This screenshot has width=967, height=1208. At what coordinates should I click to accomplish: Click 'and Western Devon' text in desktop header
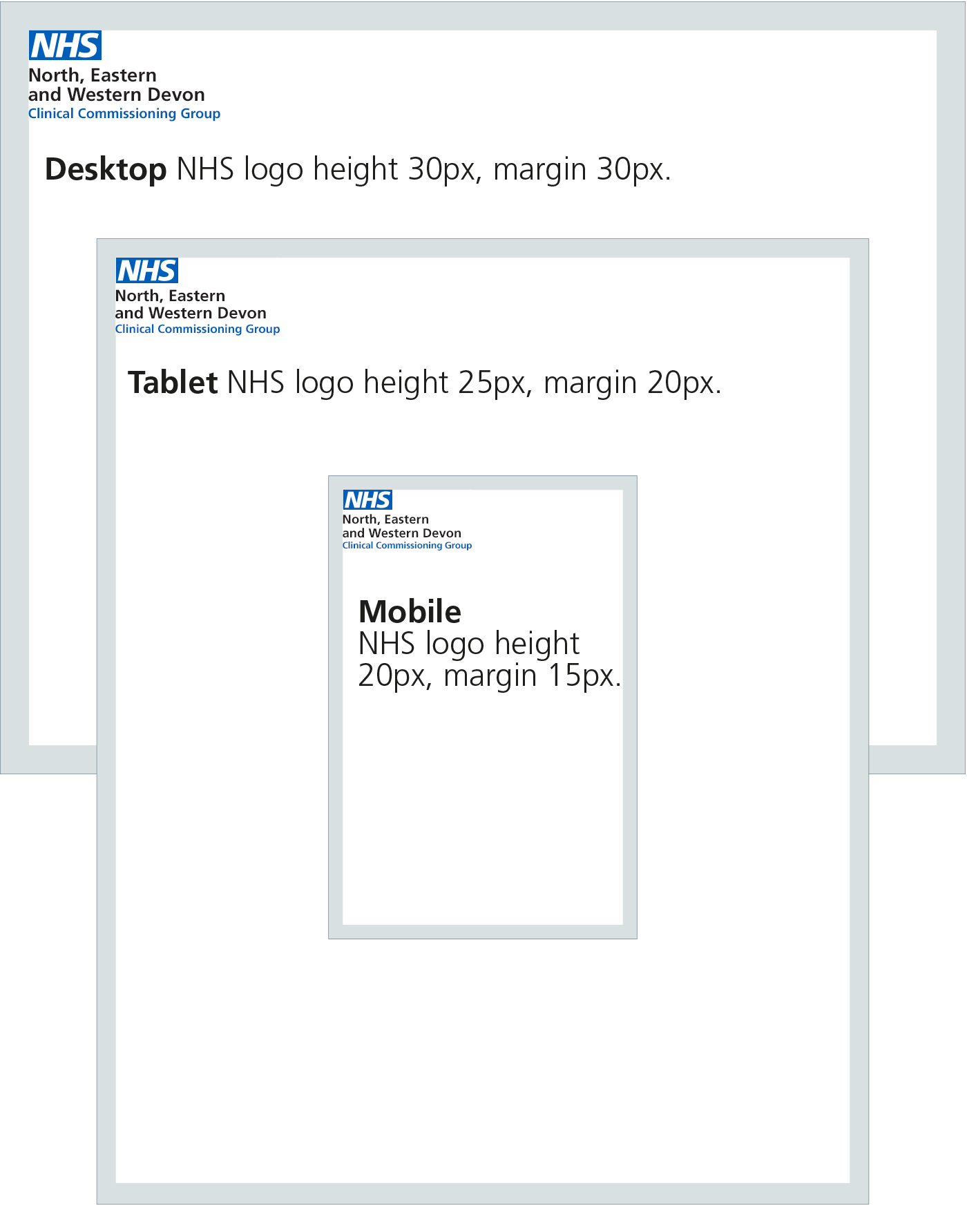point(117,95)
